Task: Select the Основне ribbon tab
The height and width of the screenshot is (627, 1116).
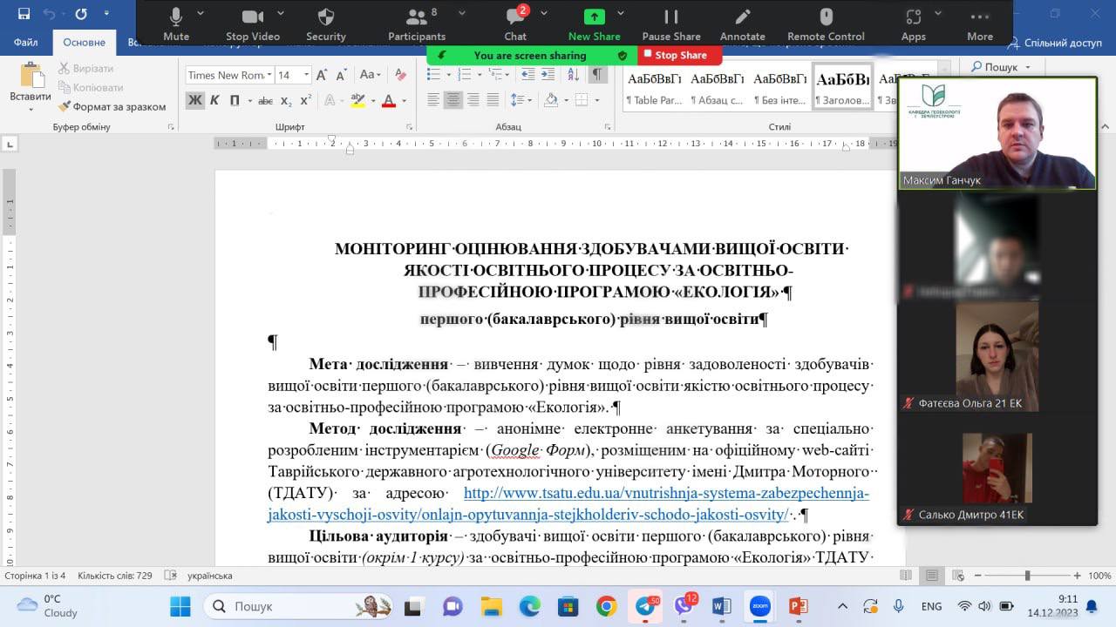Action: click(x=84, y=43)
